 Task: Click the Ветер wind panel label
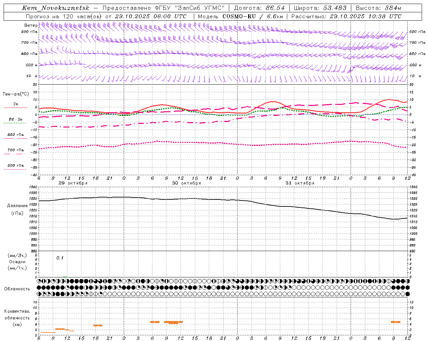(31, 25)
